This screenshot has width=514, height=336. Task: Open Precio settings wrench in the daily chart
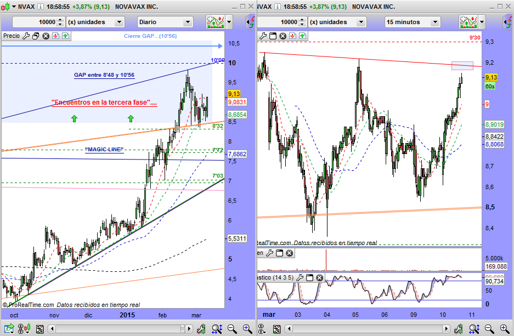pos(26,36)
